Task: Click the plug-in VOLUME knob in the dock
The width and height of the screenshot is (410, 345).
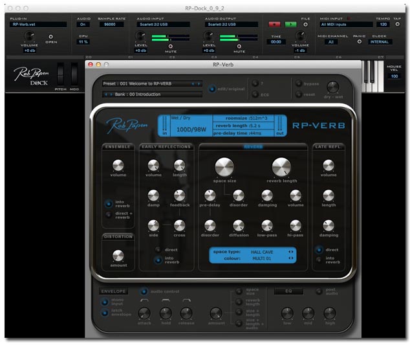Action: click(29, 36)
